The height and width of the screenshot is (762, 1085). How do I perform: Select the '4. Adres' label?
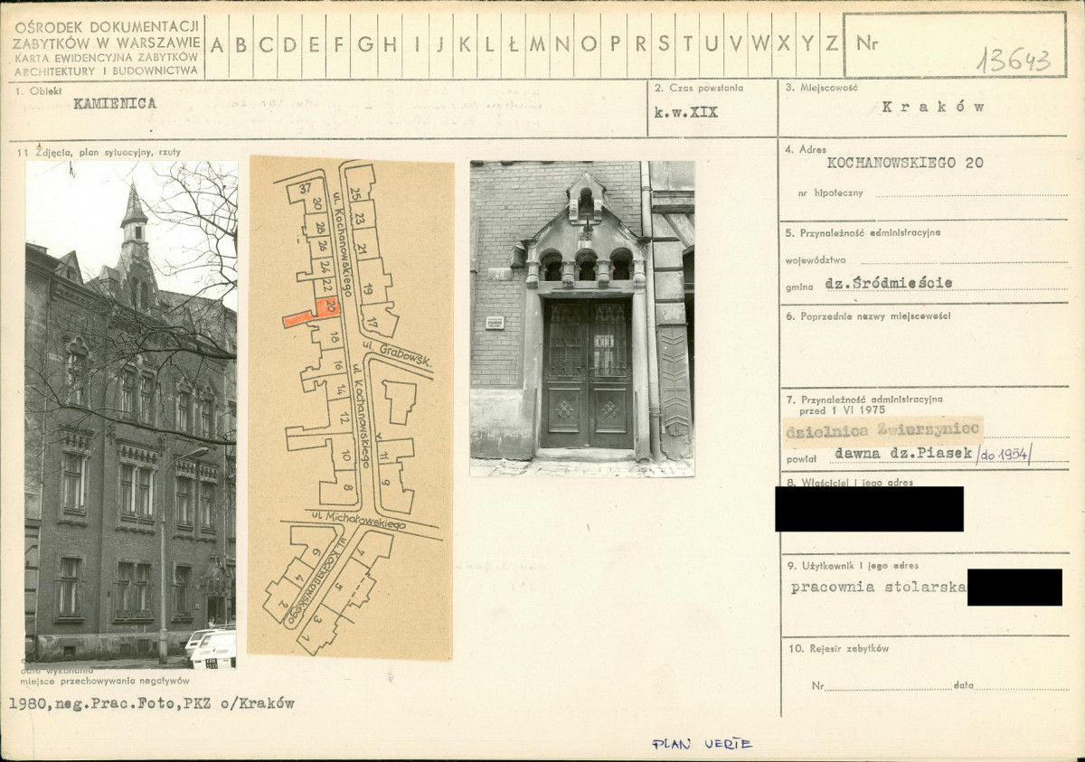click(x=807, y=149)
